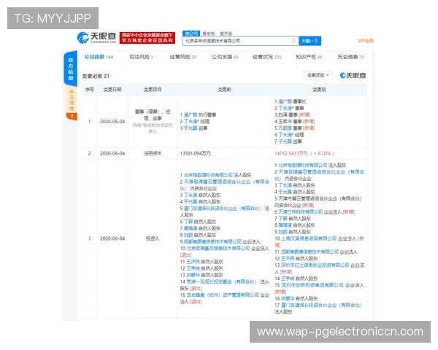Open 厦门友道泽长投资合伙企业 in 变更后 column
This screenshot has height=350, width=438.
(321, 306)
